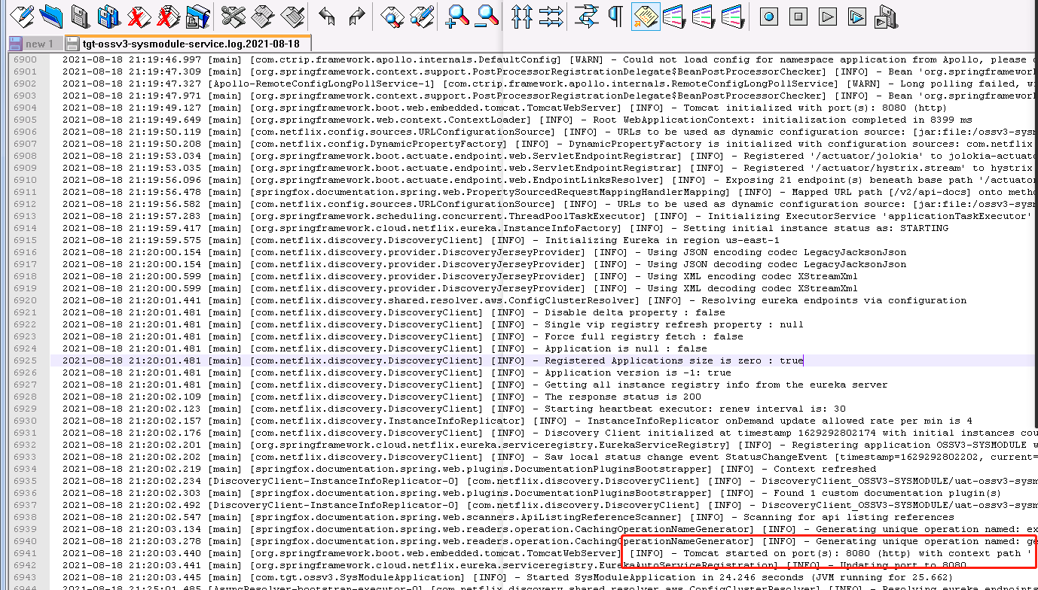The image size is (1038, 590).
Task: Click the 'The response status is 200' text
Action: point(623,397)
